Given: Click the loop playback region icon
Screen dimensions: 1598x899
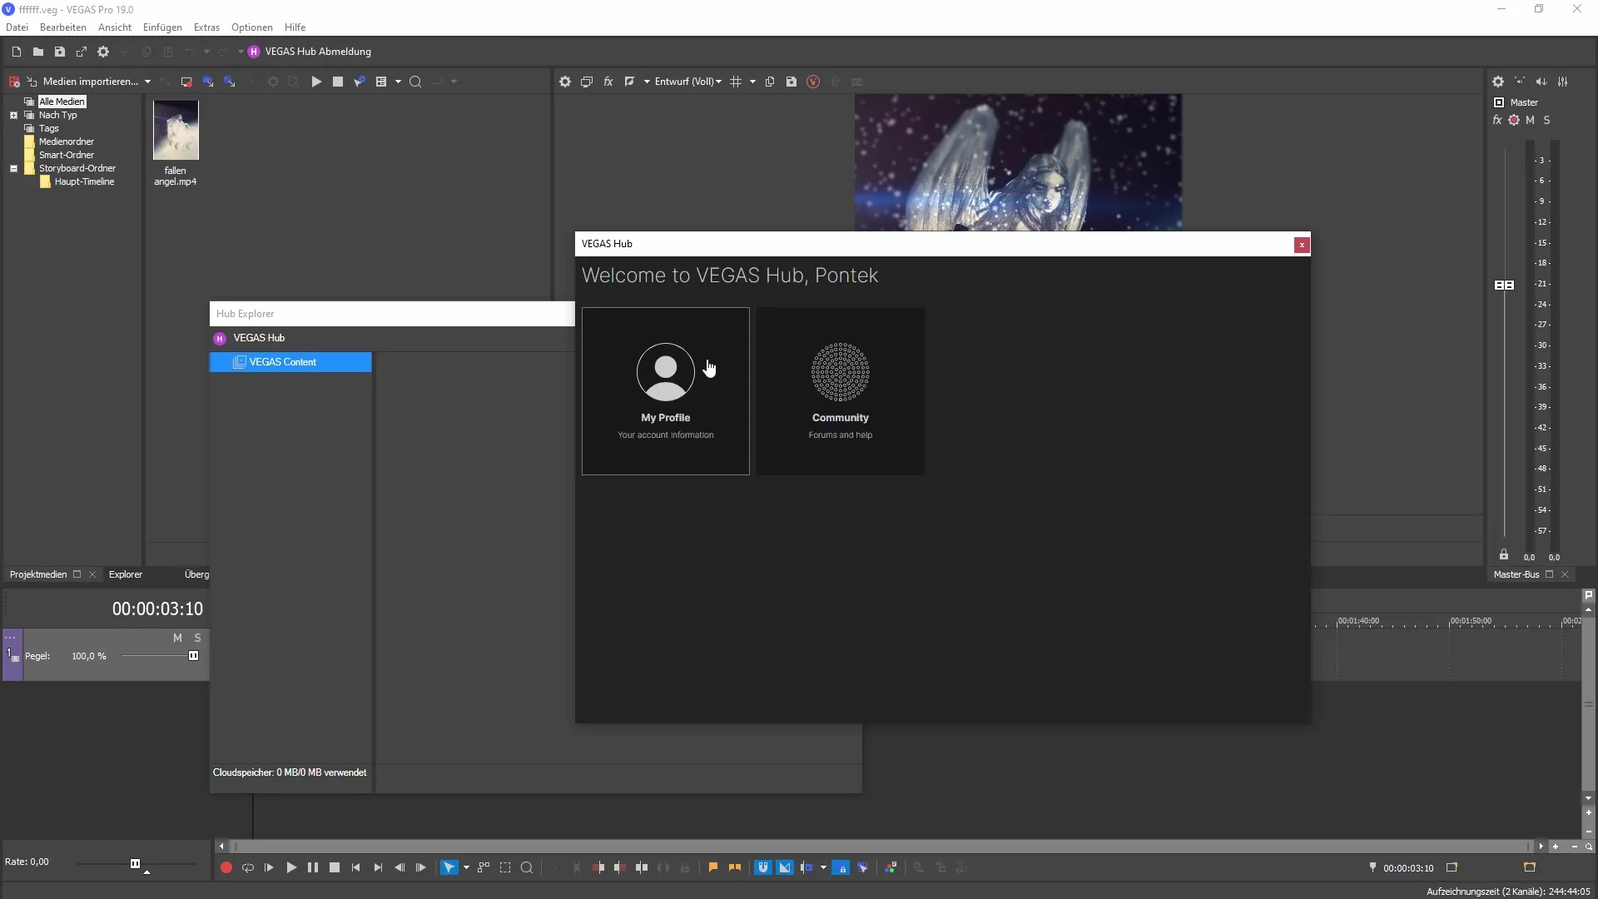Looking at the screenshot, I should point(247,867).
